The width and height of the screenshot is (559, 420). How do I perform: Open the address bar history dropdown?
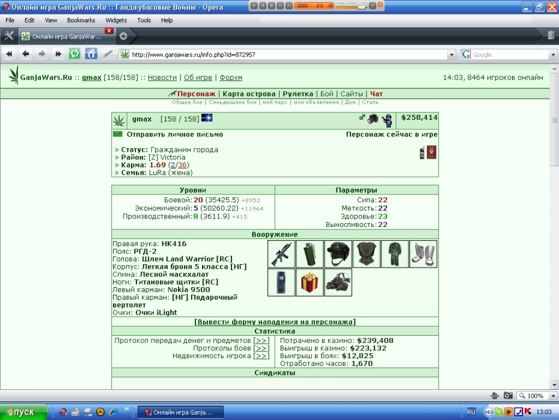tap(451, 55)
